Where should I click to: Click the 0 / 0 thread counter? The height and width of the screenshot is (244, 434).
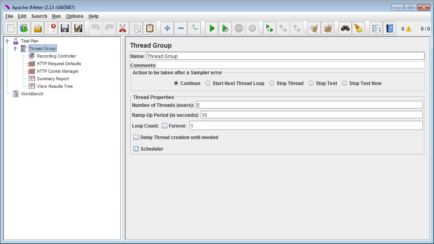point(425,29)
